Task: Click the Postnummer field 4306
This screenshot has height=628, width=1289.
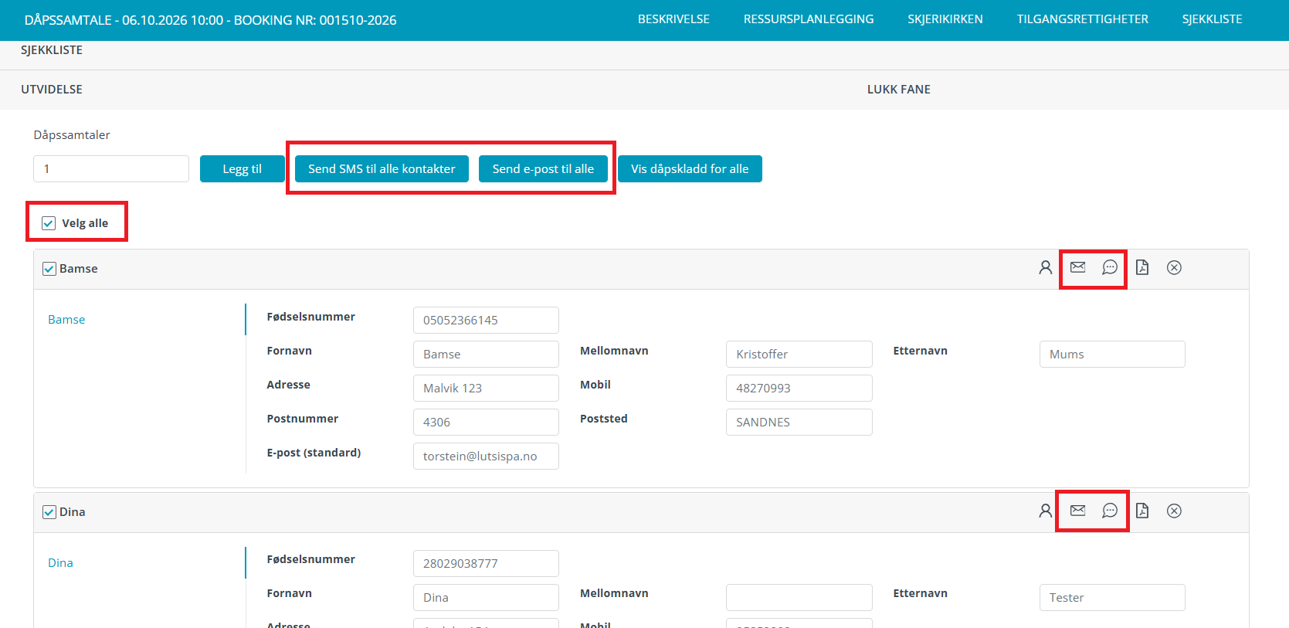Action: [486, 422]
